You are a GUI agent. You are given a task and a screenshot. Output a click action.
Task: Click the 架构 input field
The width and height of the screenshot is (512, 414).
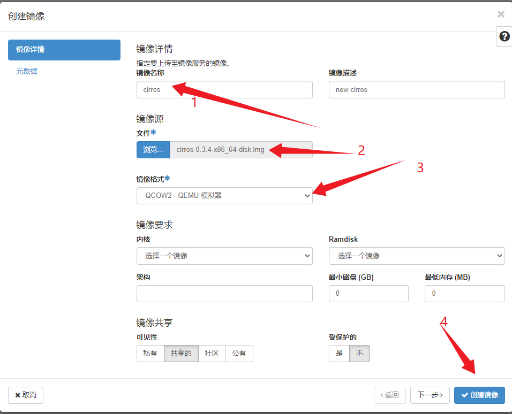click(224, 294)
